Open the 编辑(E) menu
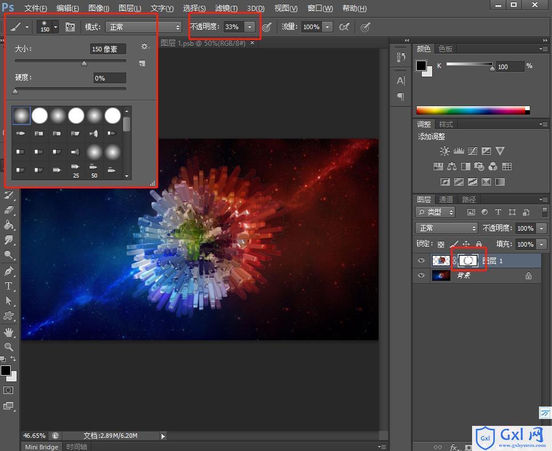 (x=67, y=8)
